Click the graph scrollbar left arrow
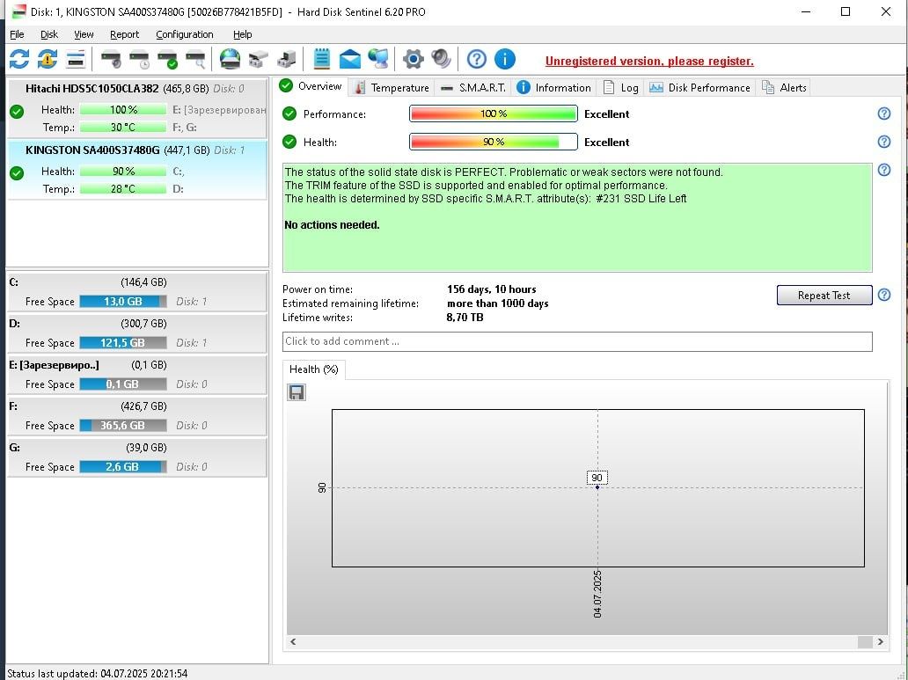Screen dimensions: 908x680 [293, 642]
